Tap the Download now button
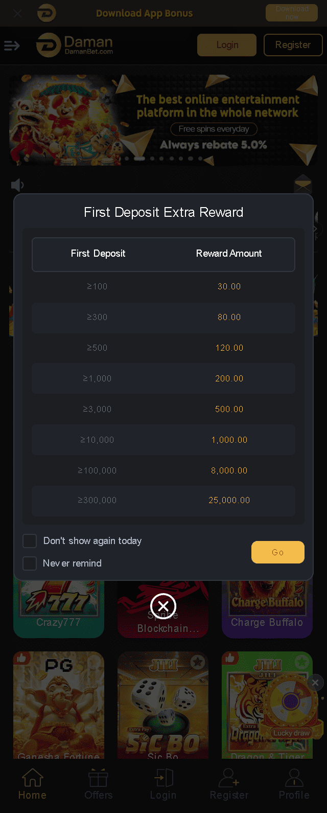 click(x=292, y=13)
